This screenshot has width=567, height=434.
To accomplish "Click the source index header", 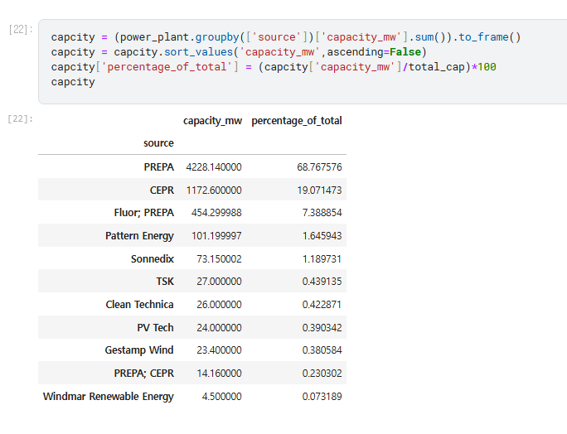I will pos(158,143).
